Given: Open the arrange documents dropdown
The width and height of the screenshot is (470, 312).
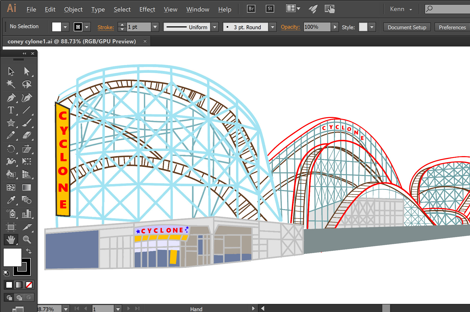Looking at the screenshot, I should coord(293,9).
